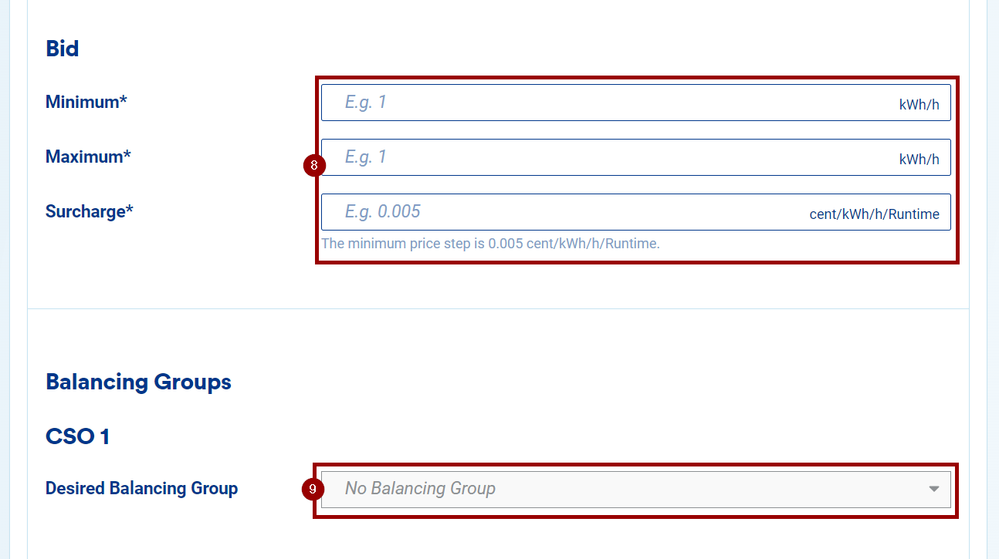Click the Desired Balancing Group label
This screenshot has width=999, height=559.
(141, 488)
